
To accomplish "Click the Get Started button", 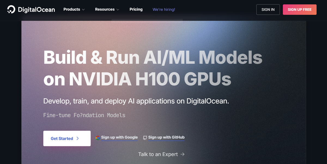I will [x=67, y=138].
